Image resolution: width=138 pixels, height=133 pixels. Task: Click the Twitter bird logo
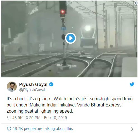click(132, 84)
